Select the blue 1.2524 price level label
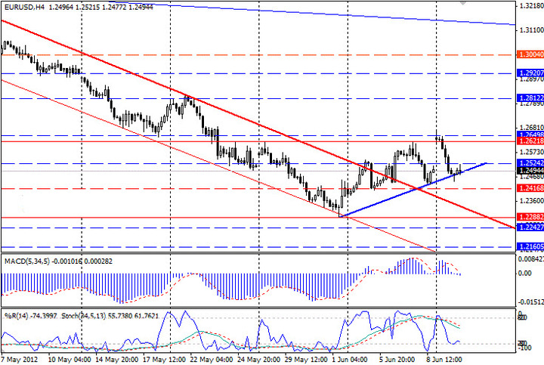 pyautogui.click(x=528, y=163)
